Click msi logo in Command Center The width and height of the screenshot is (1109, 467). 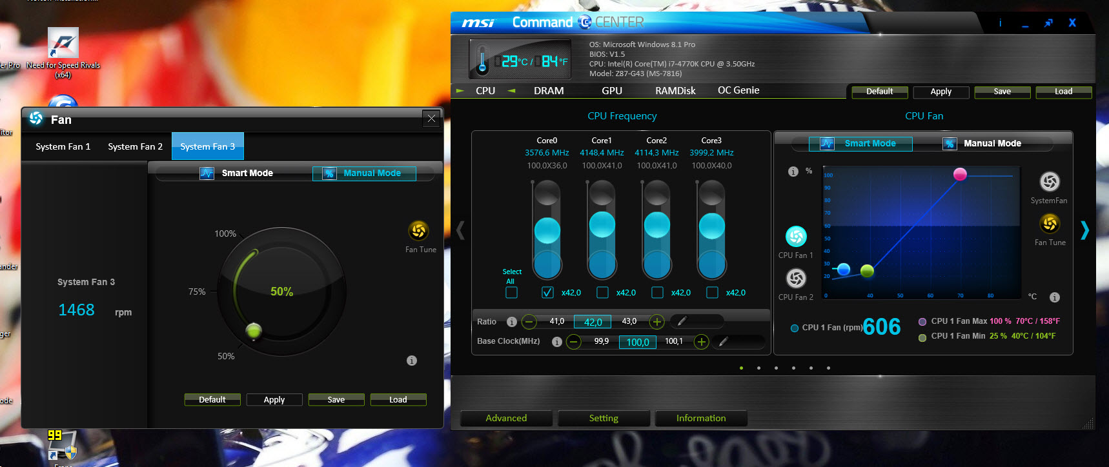pyautogui.click(x=478, y=23)
